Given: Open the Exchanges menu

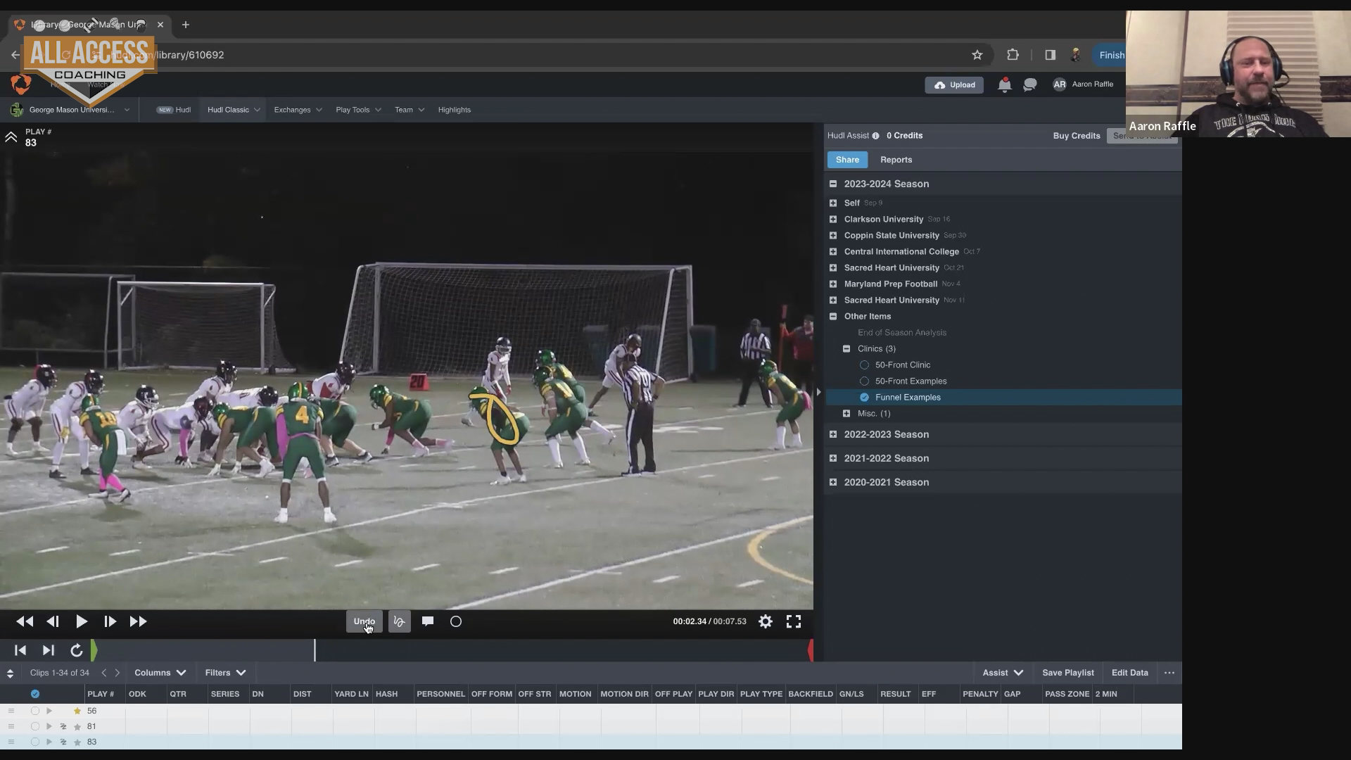Looking at the screenshot, I should (298, 110).
